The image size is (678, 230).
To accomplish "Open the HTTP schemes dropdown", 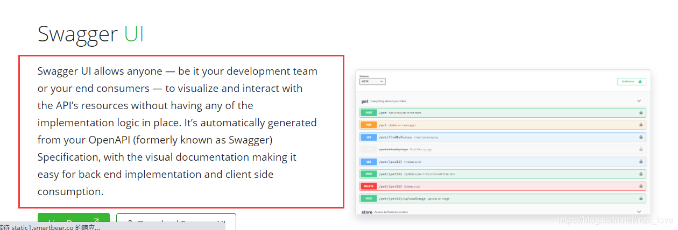I will pyautogui.click(x=372, y=82).
